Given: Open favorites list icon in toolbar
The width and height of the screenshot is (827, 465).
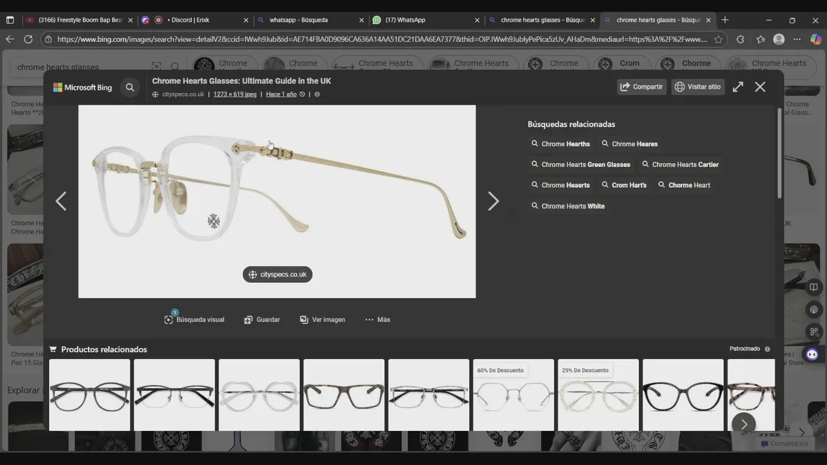Looking at the screenshot, I should coord(760,39).
